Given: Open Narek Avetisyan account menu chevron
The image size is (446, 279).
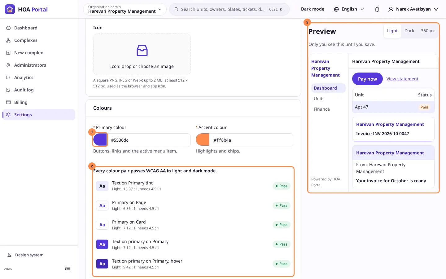Looking at the screenshot, I should point(436,9).
